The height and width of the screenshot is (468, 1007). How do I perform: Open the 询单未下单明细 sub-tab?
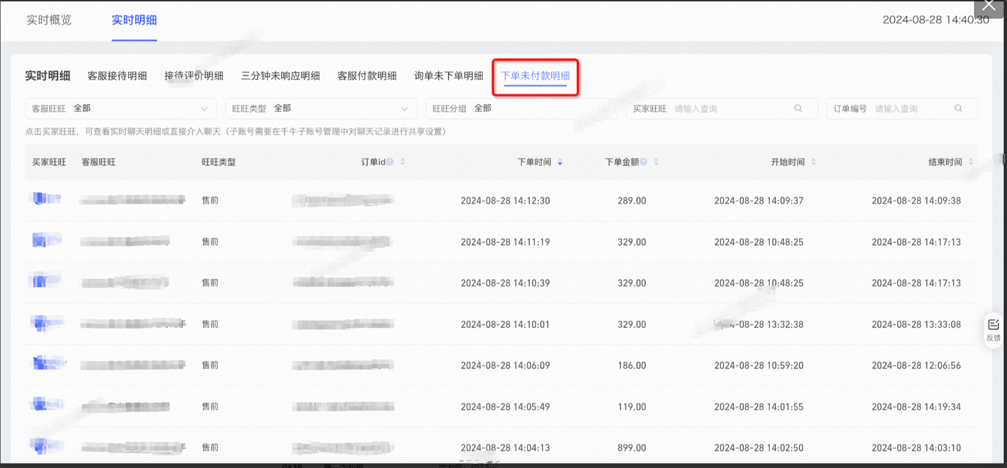coord(449,76)
